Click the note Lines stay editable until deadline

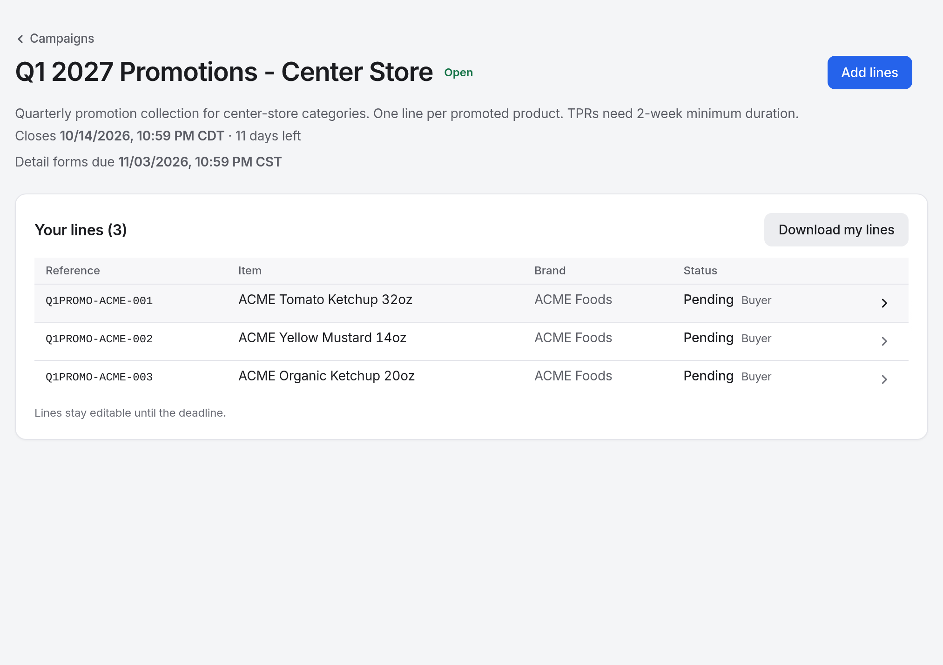pos(130,413)
